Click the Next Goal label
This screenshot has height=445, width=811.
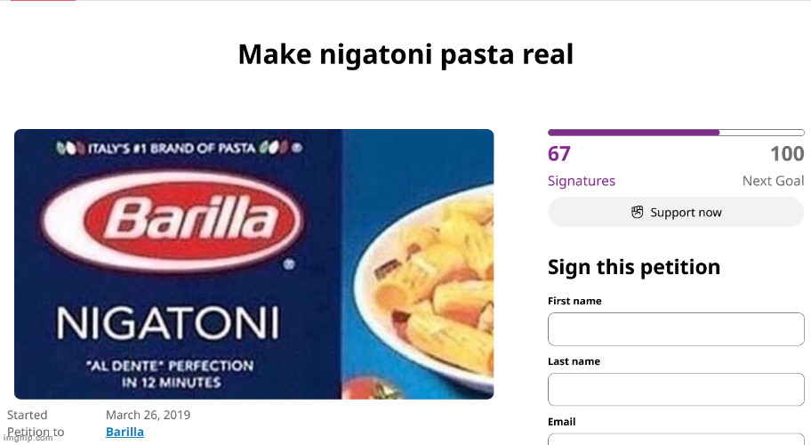(774, 181)
